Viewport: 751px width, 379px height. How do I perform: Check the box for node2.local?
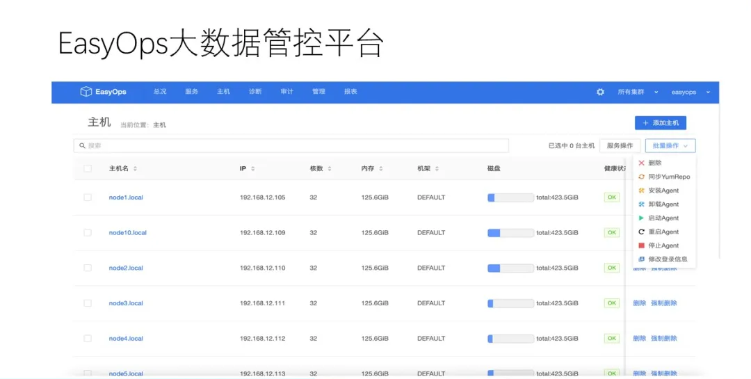(x=88, y=268)
